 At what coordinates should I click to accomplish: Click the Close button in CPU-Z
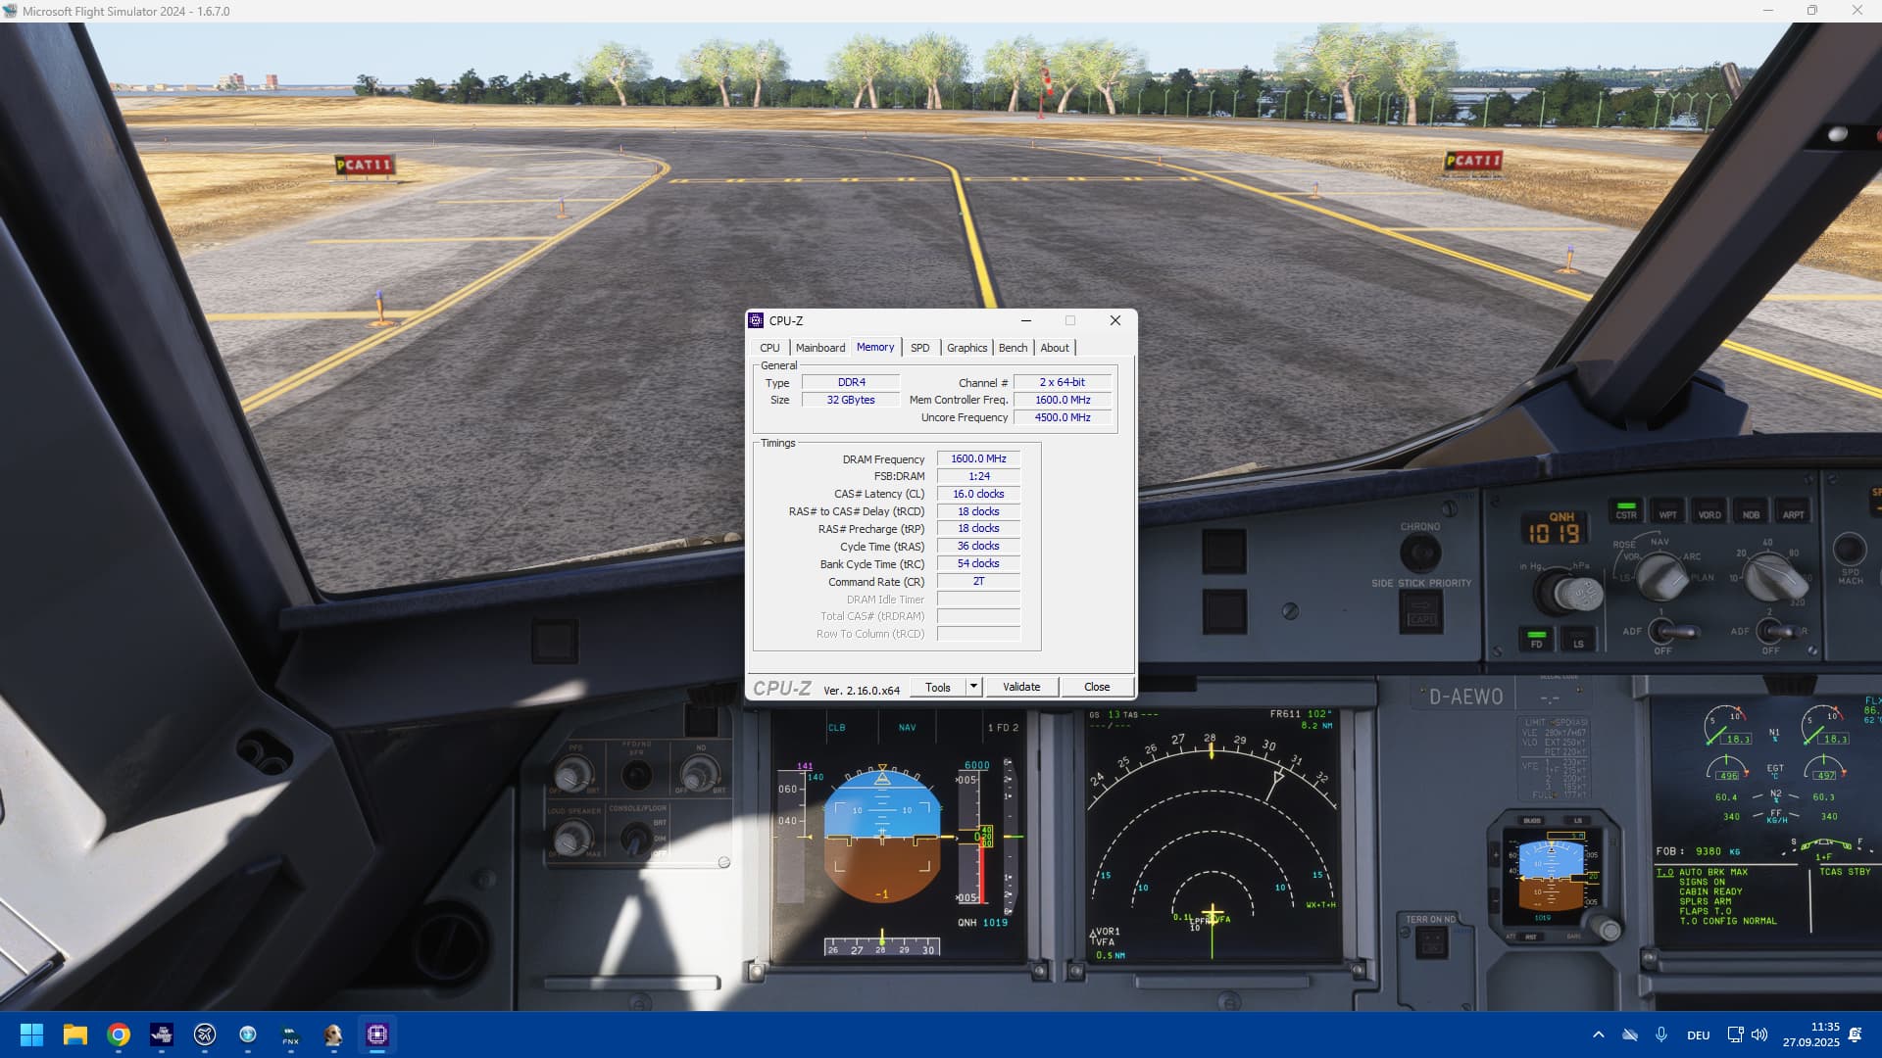click(1097, 687)
